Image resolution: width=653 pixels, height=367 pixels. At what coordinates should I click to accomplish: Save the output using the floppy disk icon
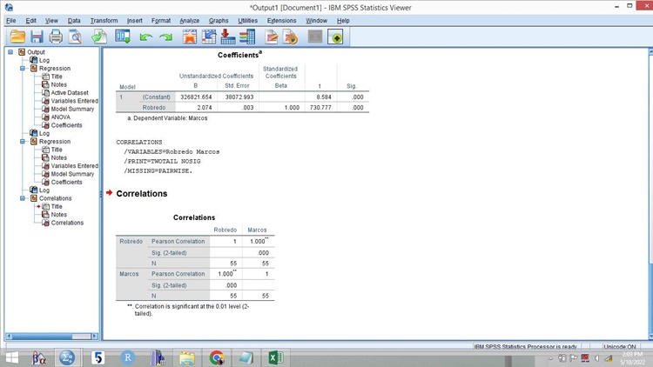coord(37,37)
